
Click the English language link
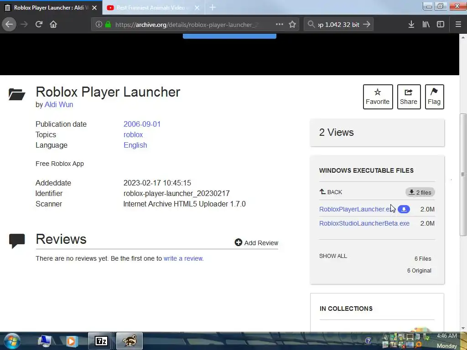click(x=135, y=145)
